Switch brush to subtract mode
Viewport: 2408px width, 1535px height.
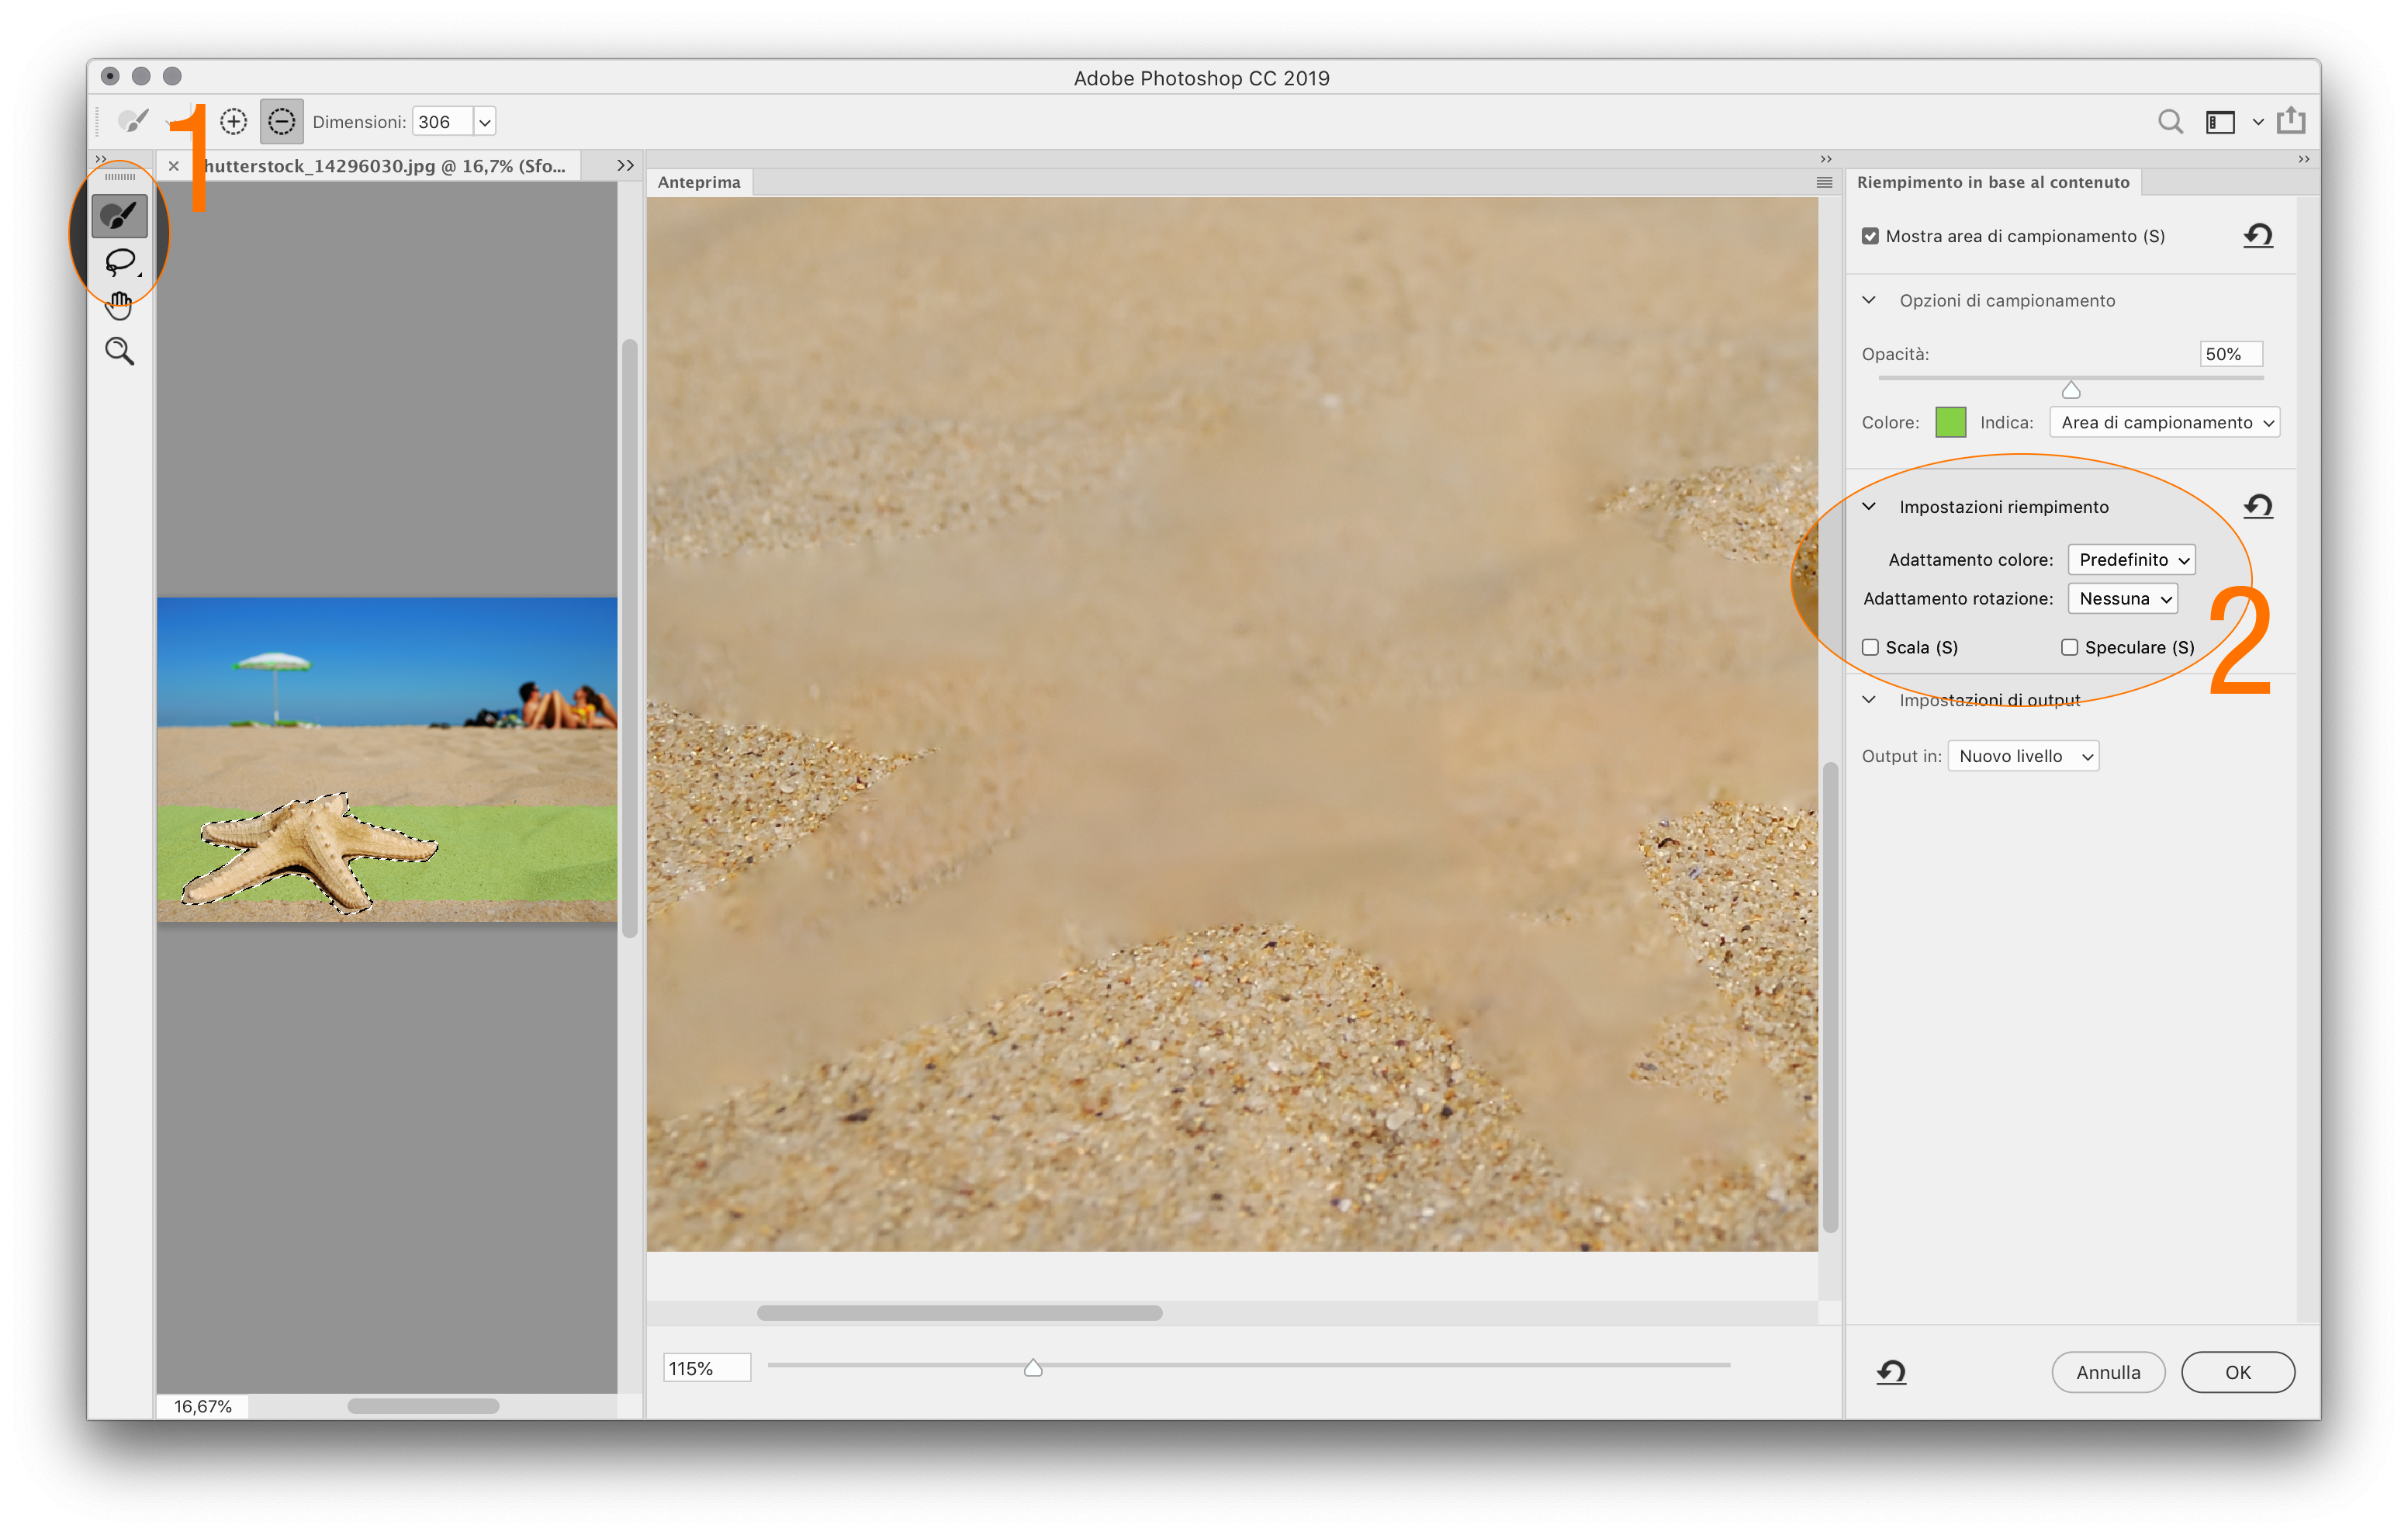282,122
